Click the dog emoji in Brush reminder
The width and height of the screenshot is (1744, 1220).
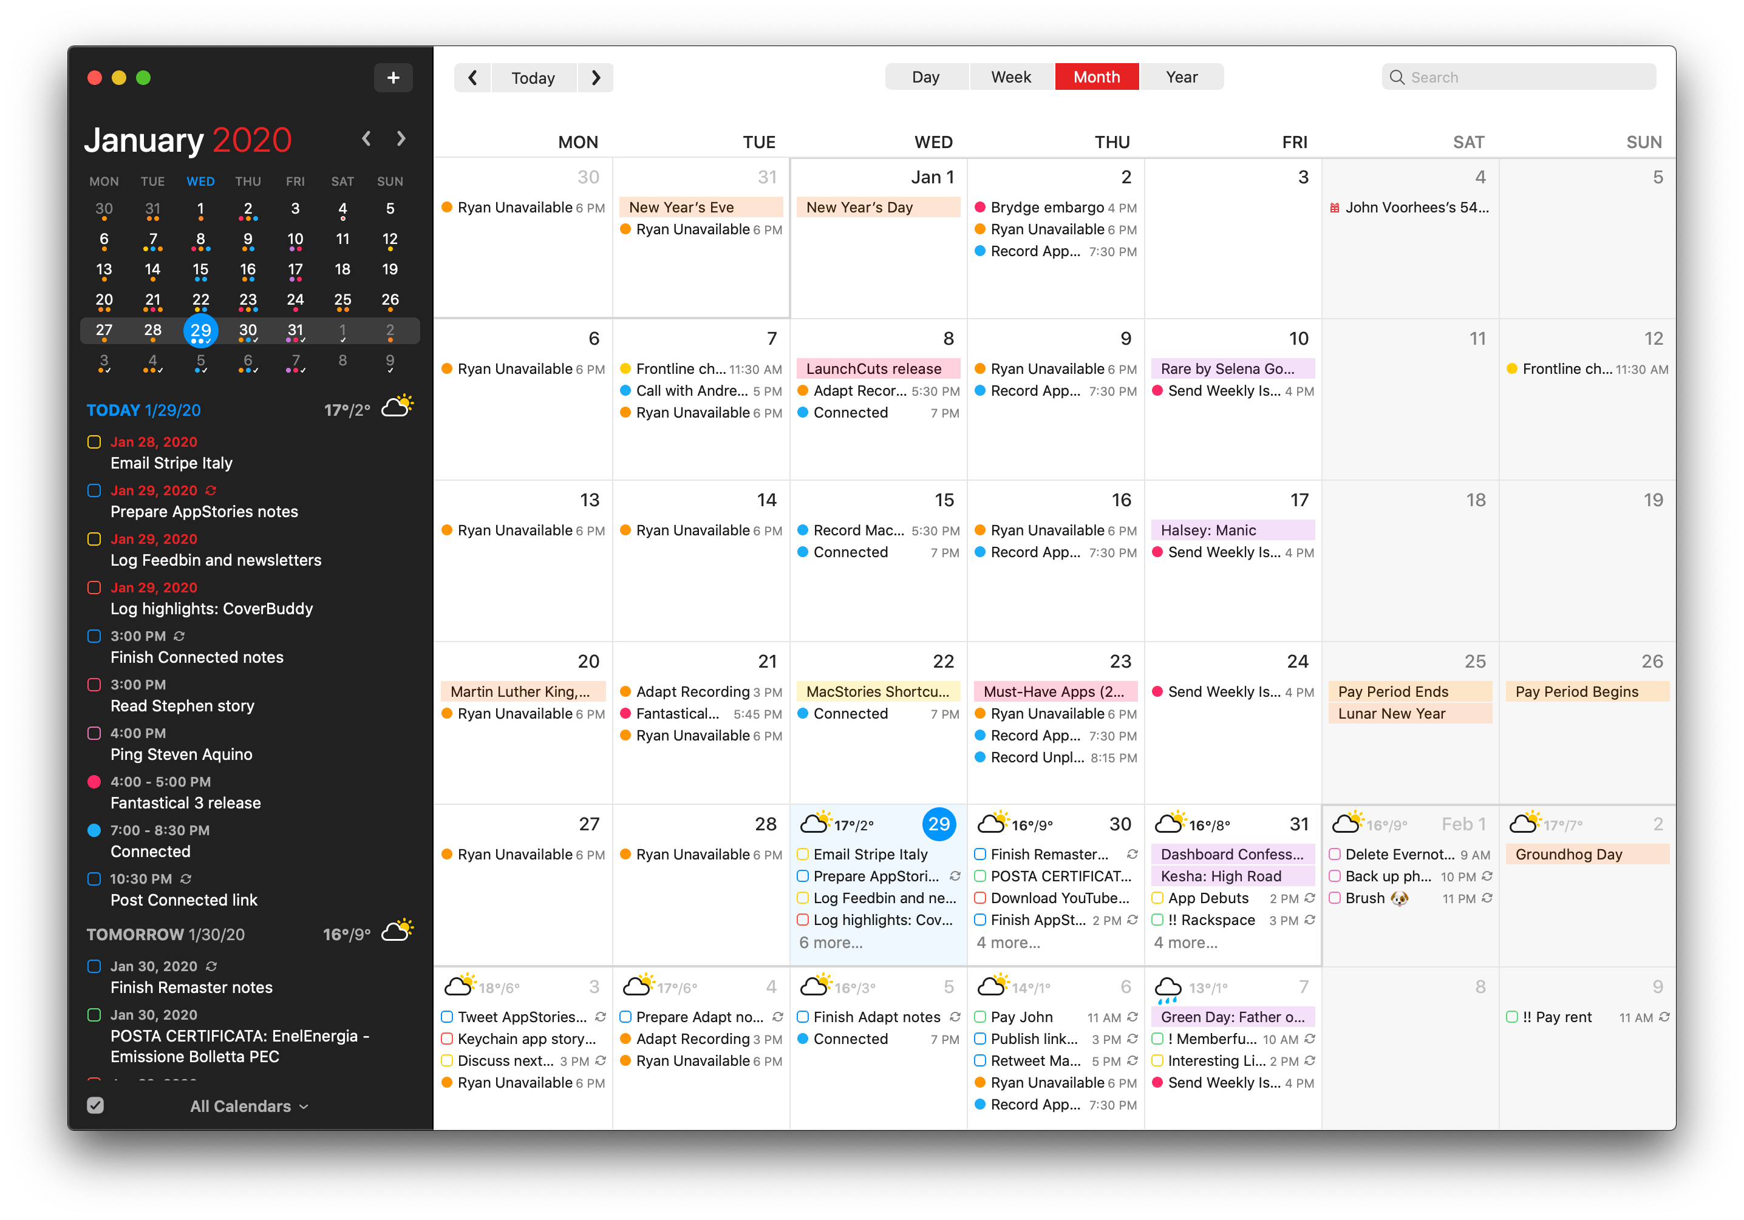[x=1399, y=898]
